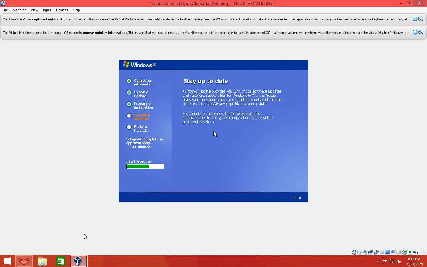Dismiss the mouse pointer integration notification
This screenshot has height=267, width=427.
(415, 33)
